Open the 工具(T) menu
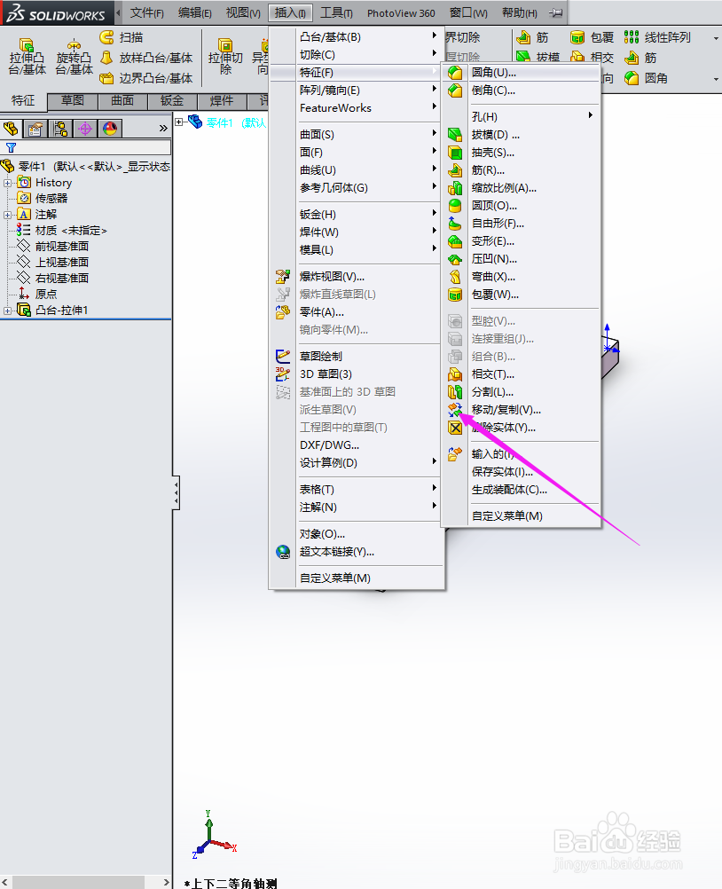 pyautogui.click(x=336, y=12)
